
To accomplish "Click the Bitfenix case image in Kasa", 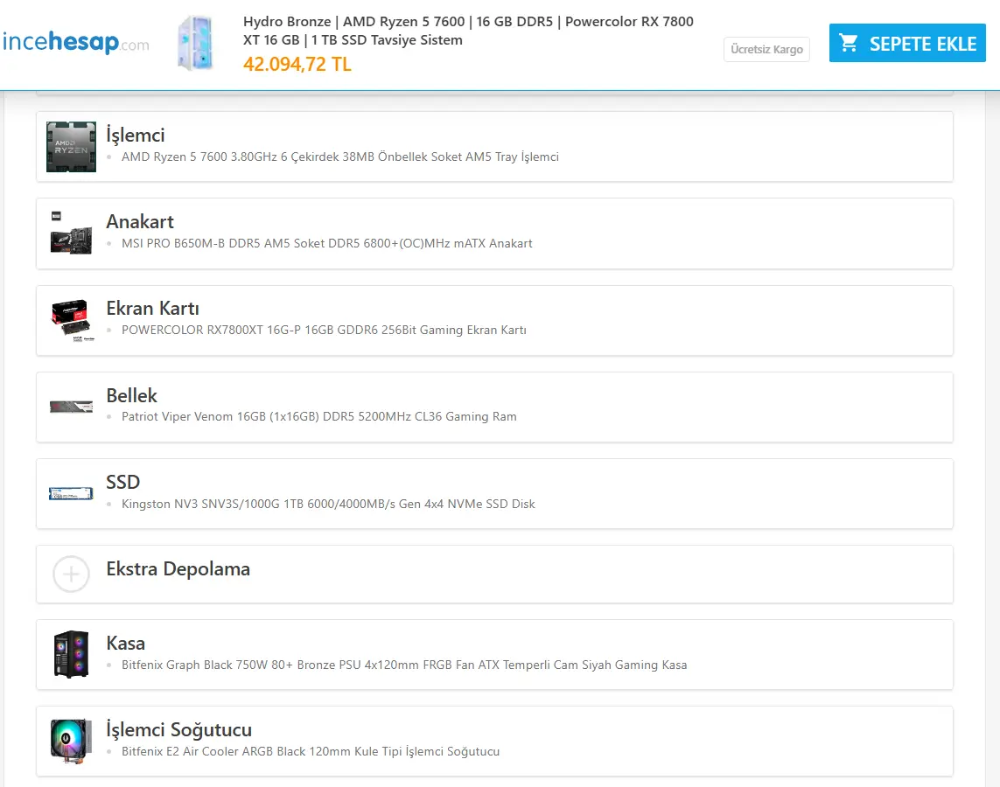I will pos(72,654).
